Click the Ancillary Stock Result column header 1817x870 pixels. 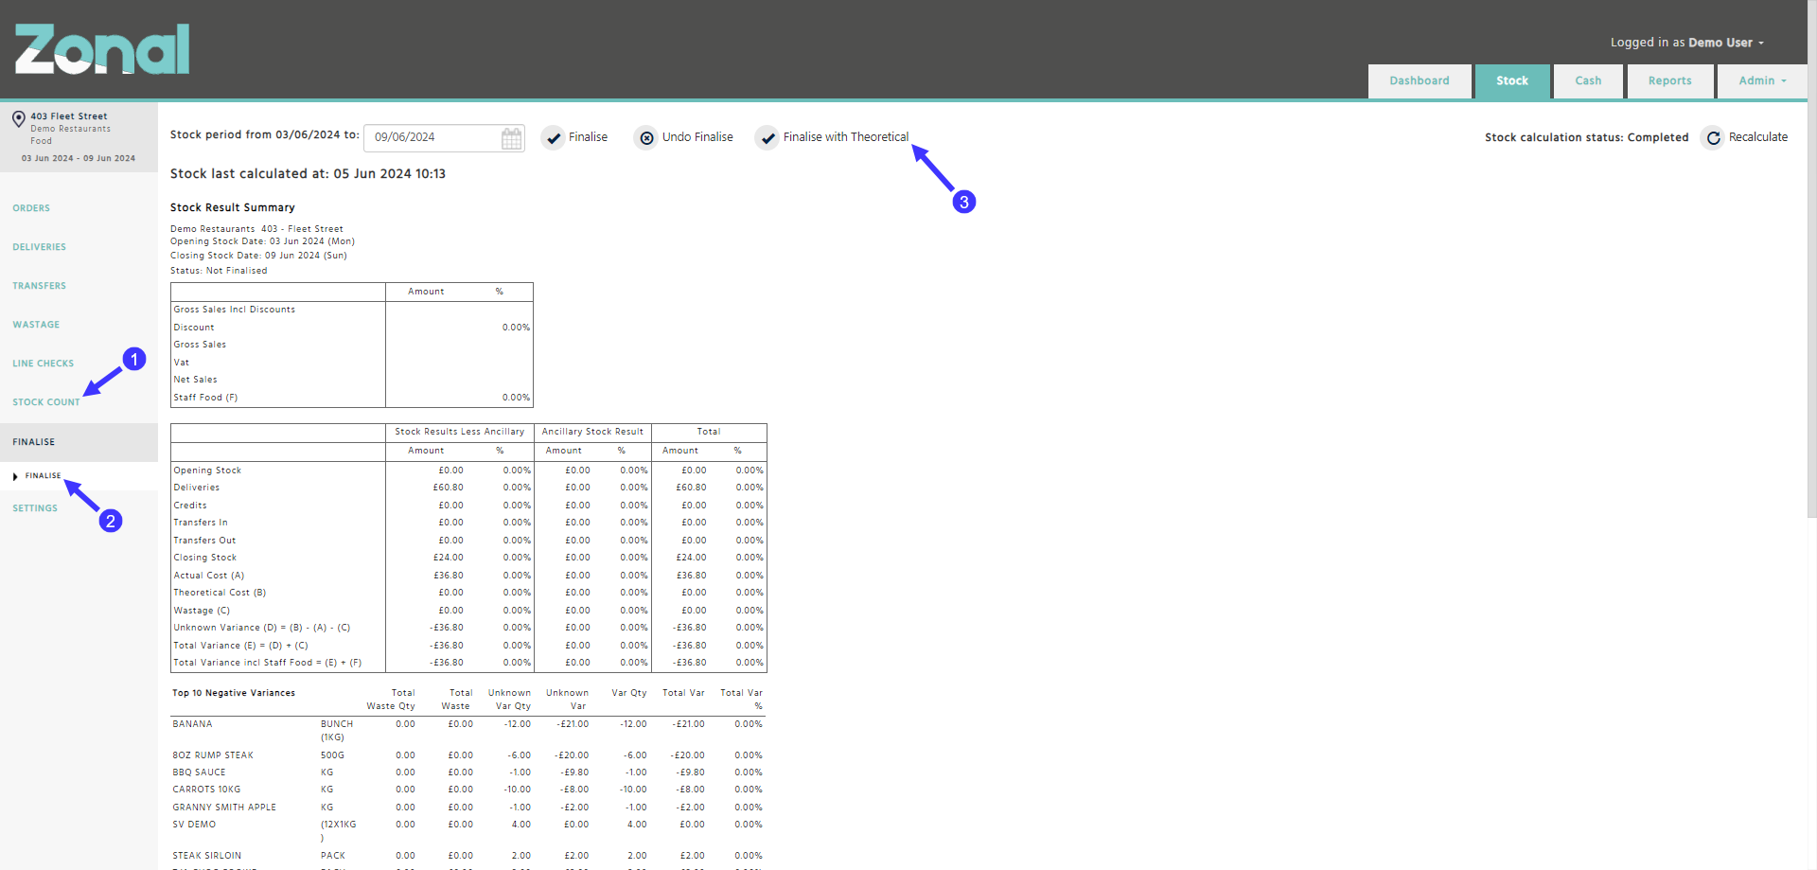coord(592,432)
